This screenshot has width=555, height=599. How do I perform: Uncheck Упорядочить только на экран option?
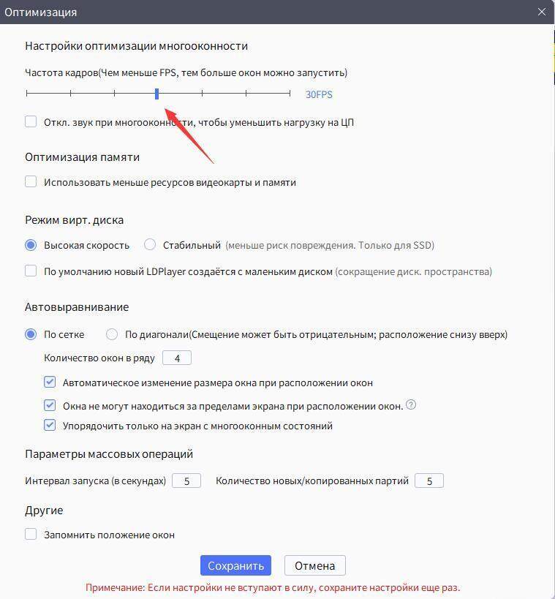(50, 425)
